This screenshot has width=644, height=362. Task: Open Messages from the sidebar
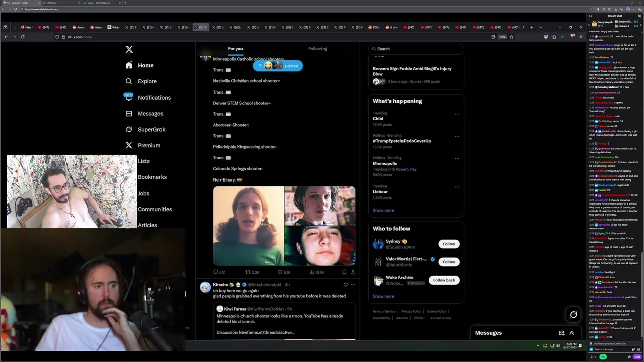pyautogui.click(x=144, y=114)
